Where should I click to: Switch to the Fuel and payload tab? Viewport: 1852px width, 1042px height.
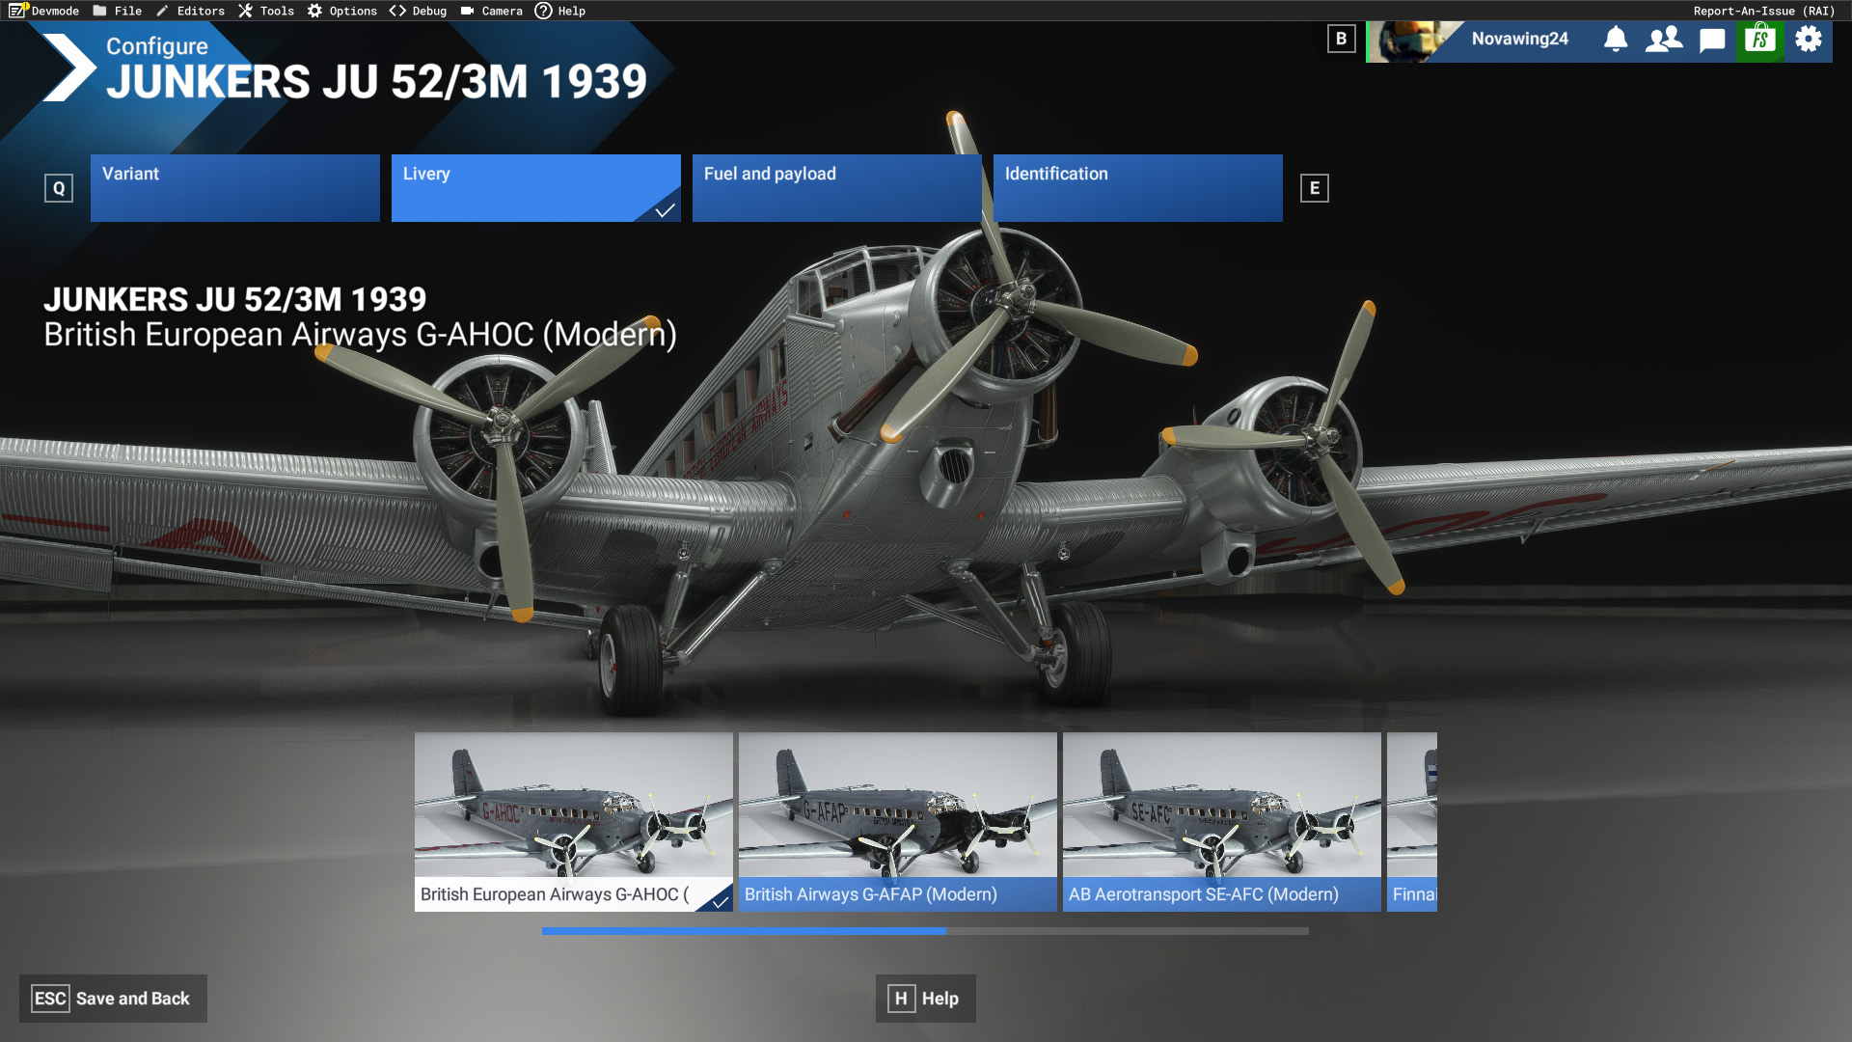[x=837, y=188]
